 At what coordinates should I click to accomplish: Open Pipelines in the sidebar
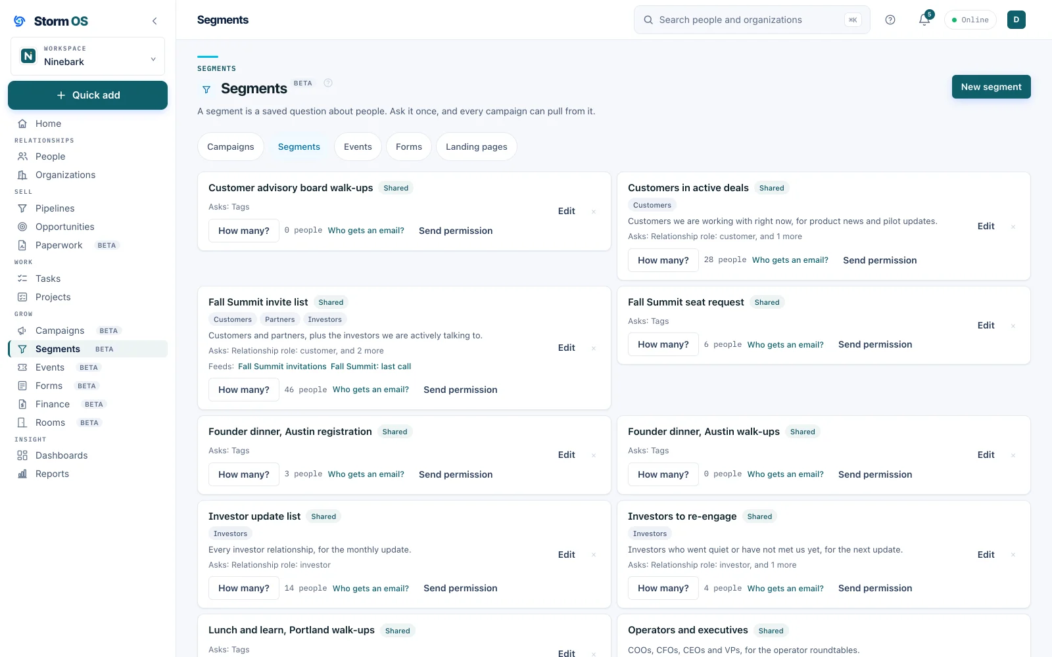pos(87,208)
